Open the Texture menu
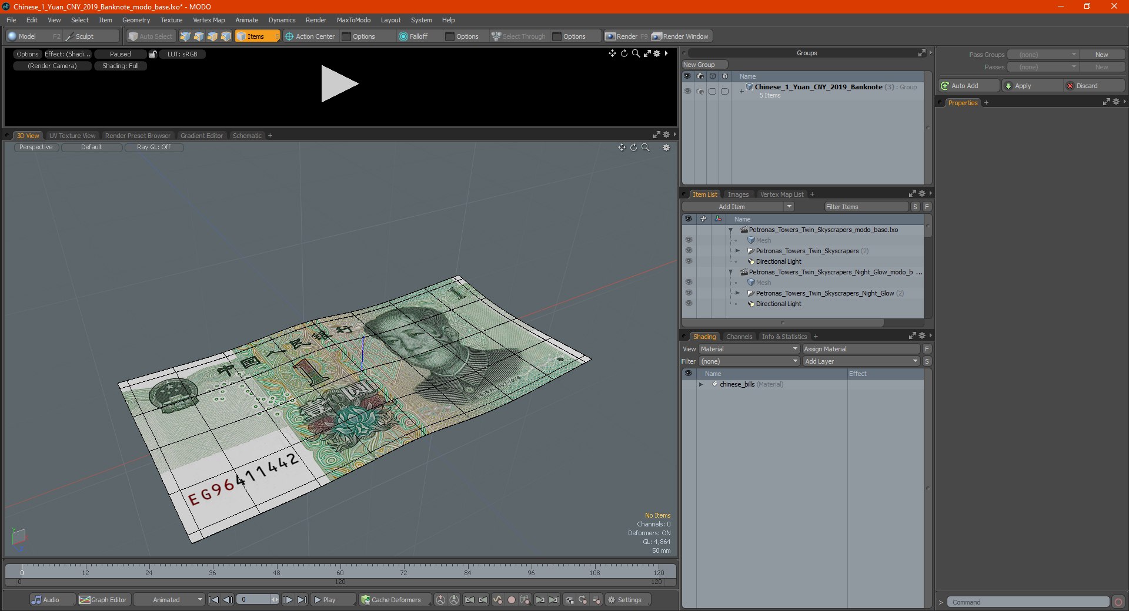Image resolution: width=1129 pixels, height=611 pixels. pyautogui.click(x=171, y=20)
